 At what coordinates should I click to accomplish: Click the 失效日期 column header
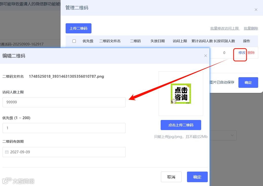point(158,41)
